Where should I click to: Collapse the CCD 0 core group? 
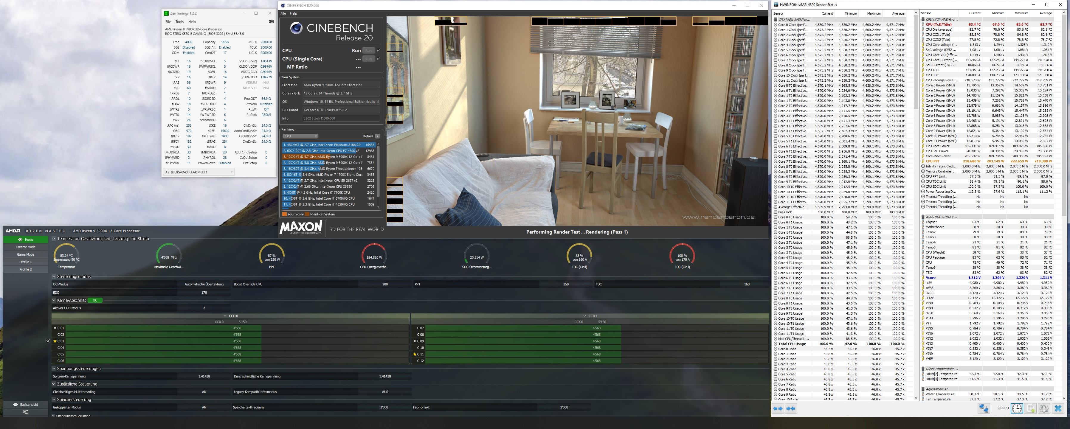[x=225, y=316]
